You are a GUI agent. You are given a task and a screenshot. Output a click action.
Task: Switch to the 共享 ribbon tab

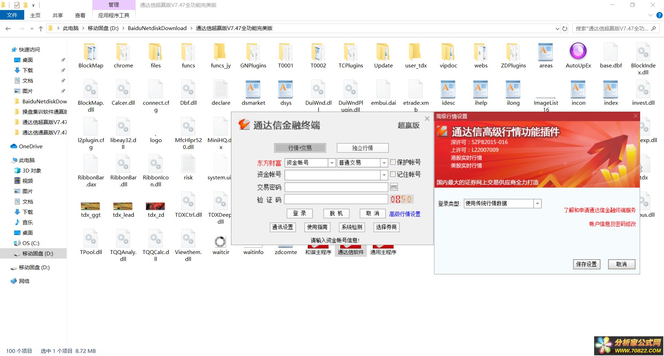[x=58, y=15]
